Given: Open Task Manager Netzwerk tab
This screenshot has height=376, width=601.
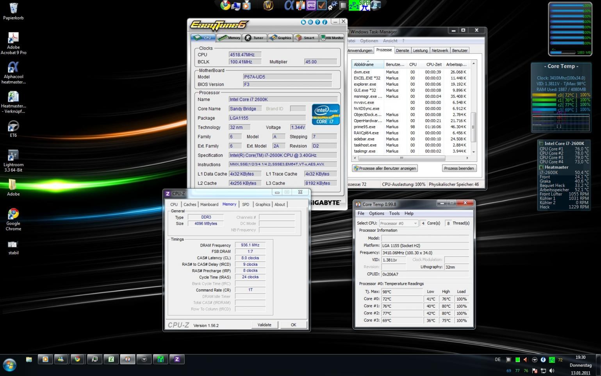Looking at the screenshot, I should click(440, 50).
